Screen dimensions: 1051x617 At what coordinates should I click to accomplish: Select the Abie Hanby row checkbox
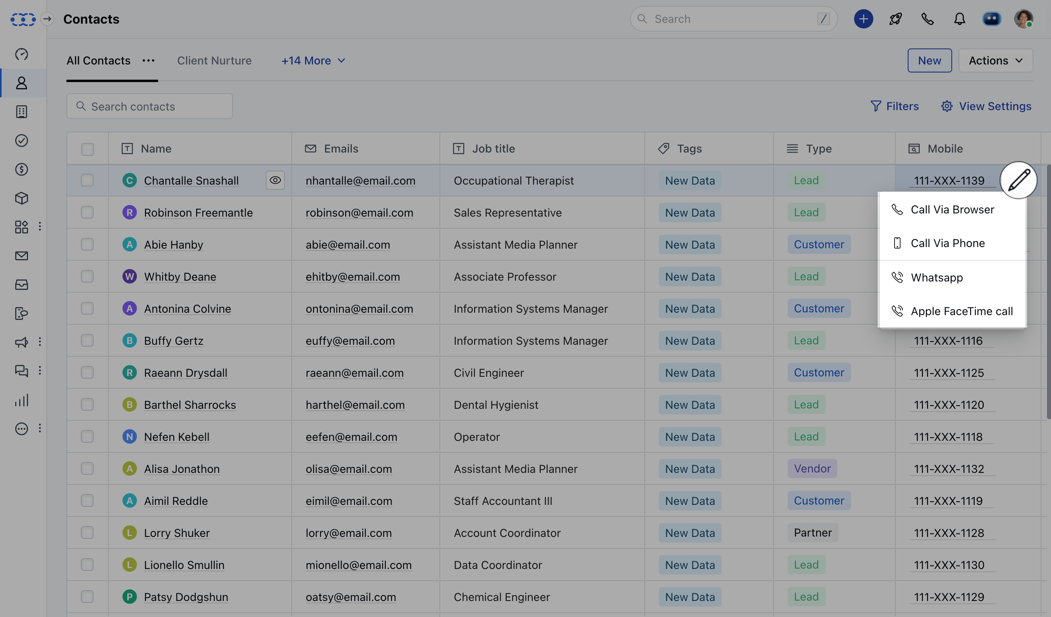87,245
